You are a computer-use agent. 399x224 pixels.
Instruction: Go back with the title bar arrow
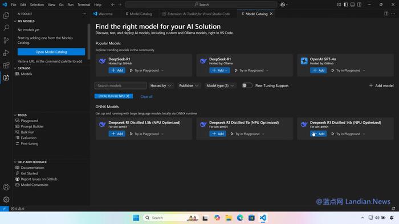(x=113, y=5)
